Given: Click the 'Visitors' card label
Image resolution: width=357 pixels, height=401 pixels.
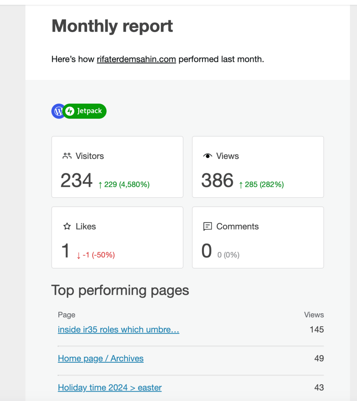Looking at the screenshot, I should coord(90,156).
